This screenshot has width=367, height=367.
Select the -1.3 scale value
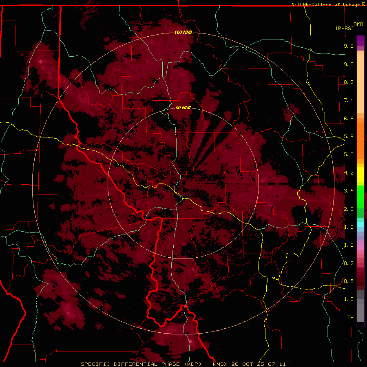tap(347, 299)
